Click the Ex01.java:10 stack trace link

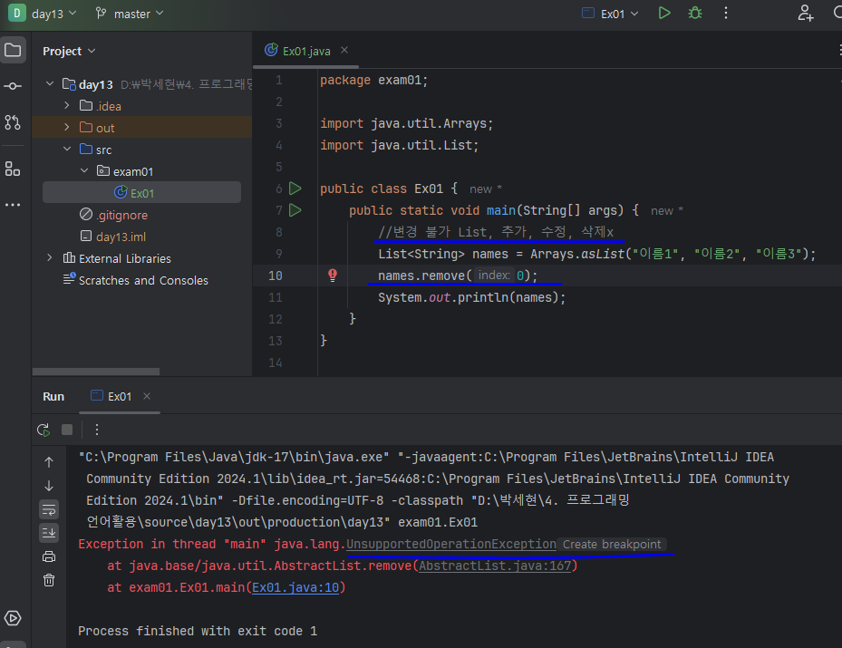tap(295, 587)
